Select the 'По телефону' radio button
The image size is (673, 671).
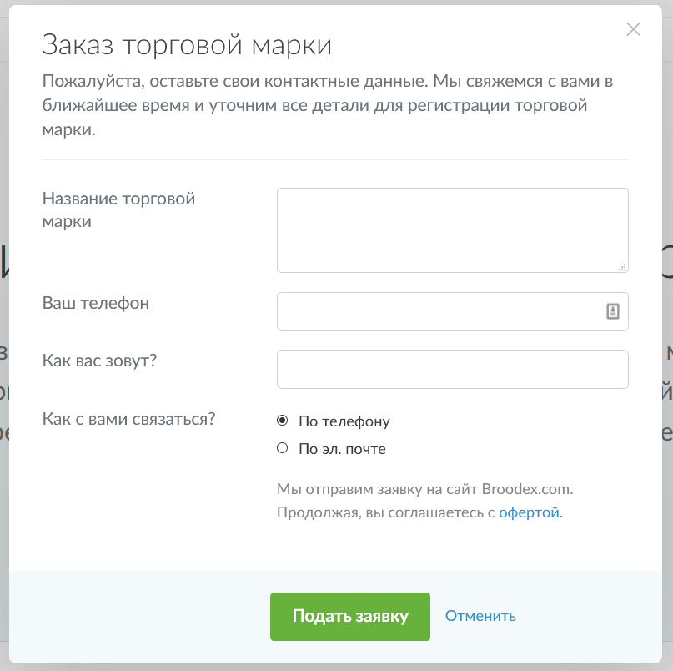click(282, 421)
